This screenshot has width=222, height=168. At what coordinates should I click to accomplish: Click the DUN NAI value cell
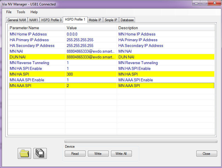pos(90,57)
